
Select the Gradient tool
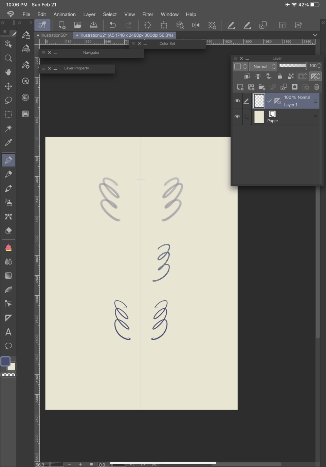[8, 276]
